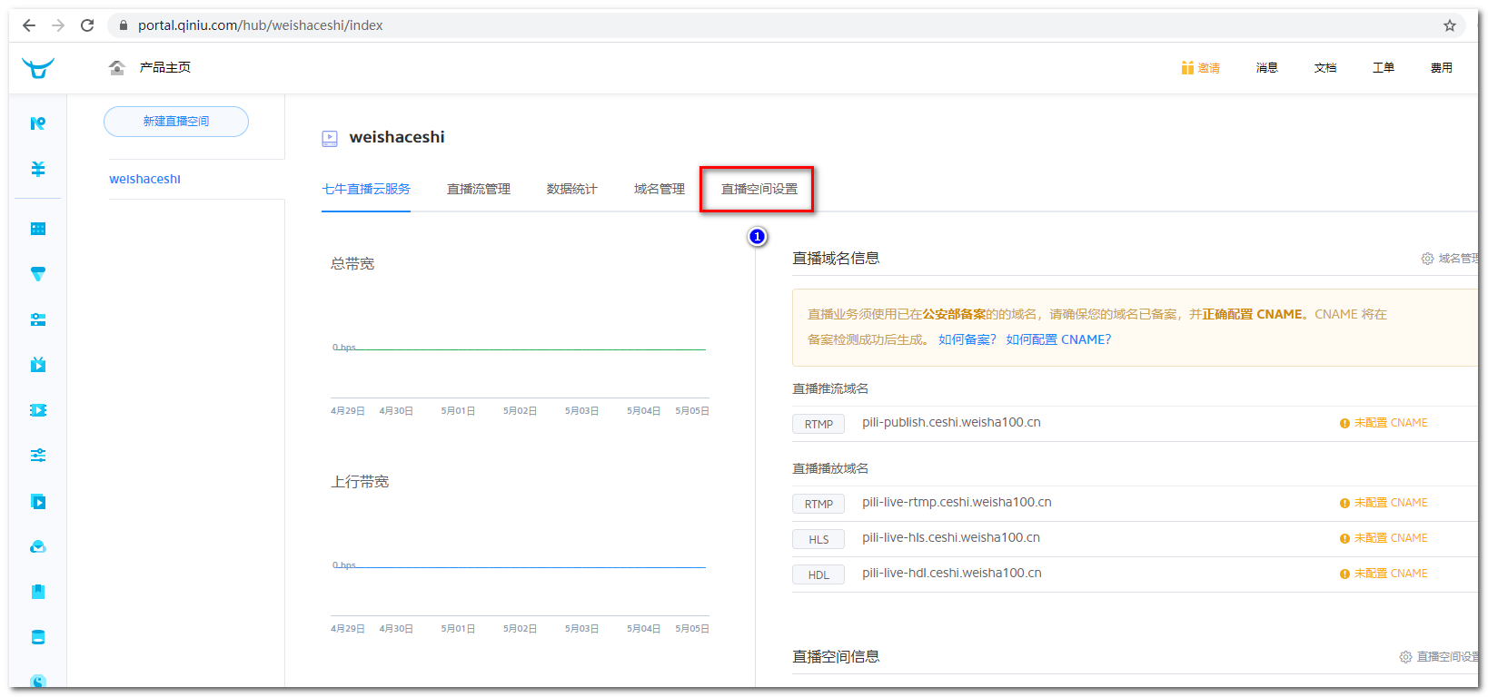Open the personal center sidebar icon
Screen dimensions: 1488x697
click(38, 123)
